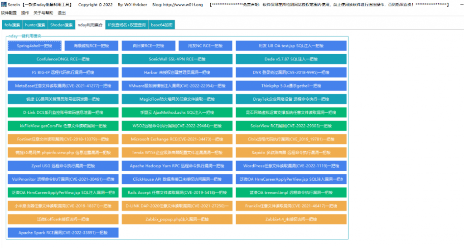Click the Zabbix4.4_未授权访问一把梭 button
Screen dimensions: 464x248
click(x=291, y=219)
